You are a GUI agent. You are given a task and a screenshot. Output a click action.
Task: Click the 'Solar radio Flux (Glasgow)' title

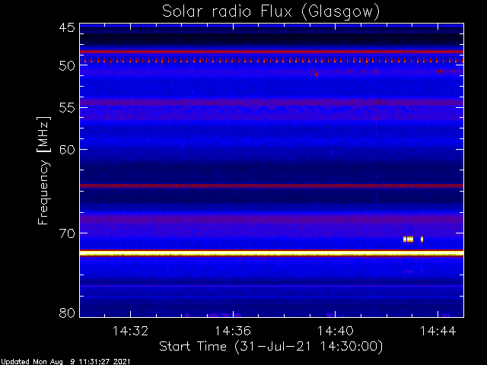tap(271, 12)
